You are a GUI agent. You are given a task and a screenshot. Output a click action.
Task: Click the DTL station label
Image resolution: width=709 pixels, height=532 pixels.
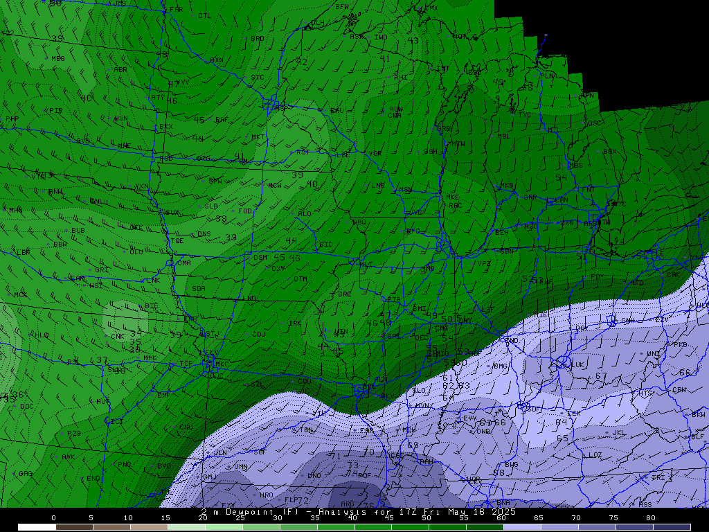(204, 16)
